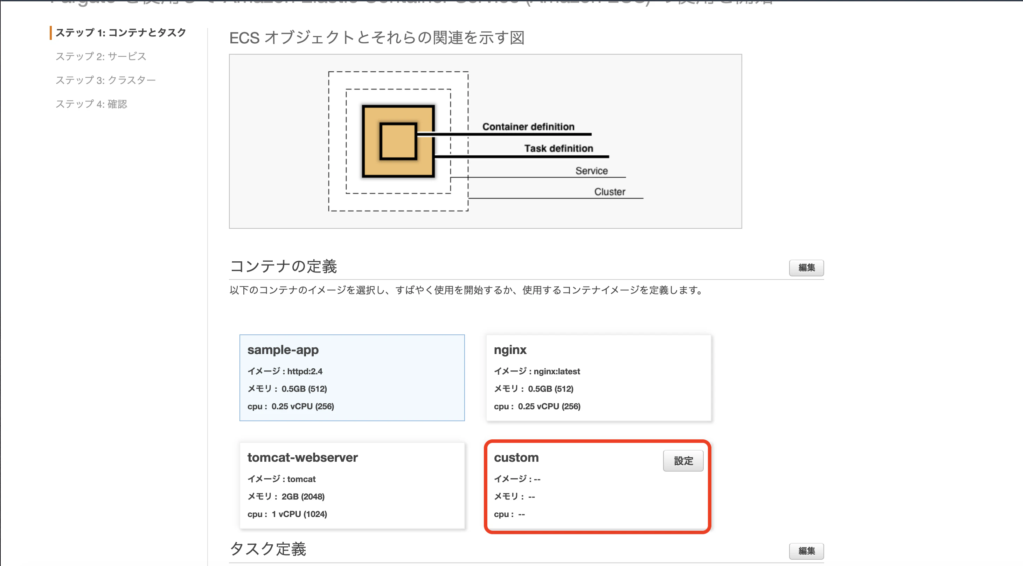Go to ステップ 2: サービス

[x=101, y=56]
